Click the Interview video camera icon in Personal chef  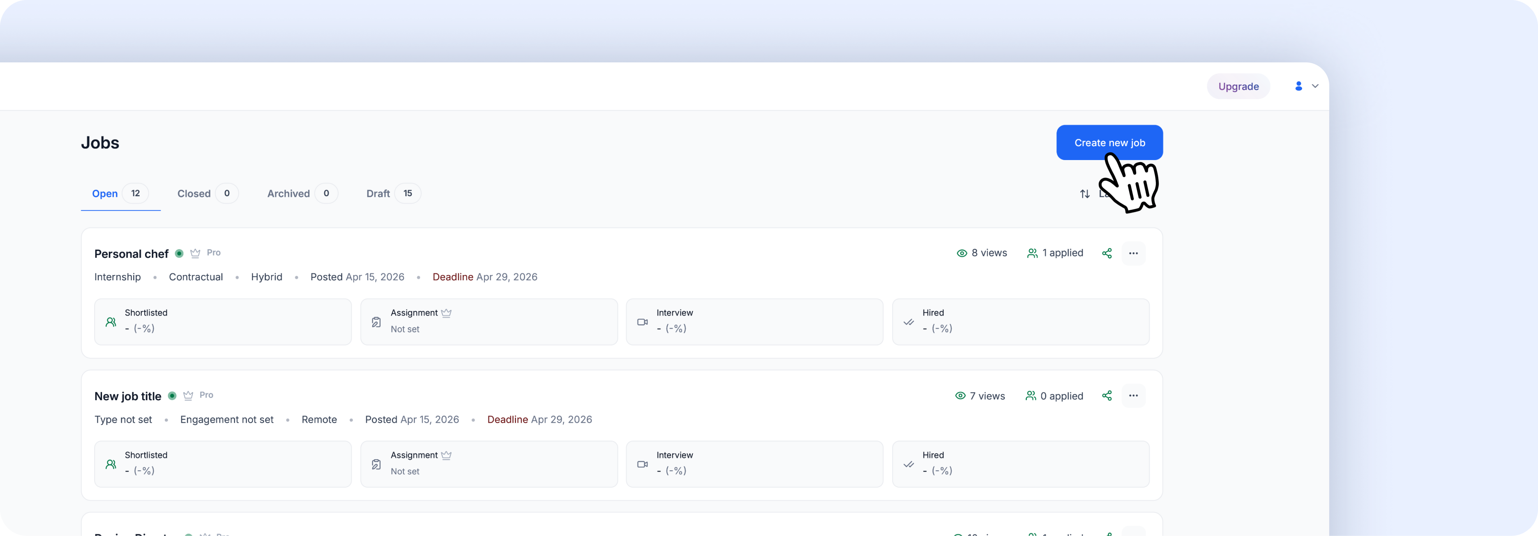[642, 322]
